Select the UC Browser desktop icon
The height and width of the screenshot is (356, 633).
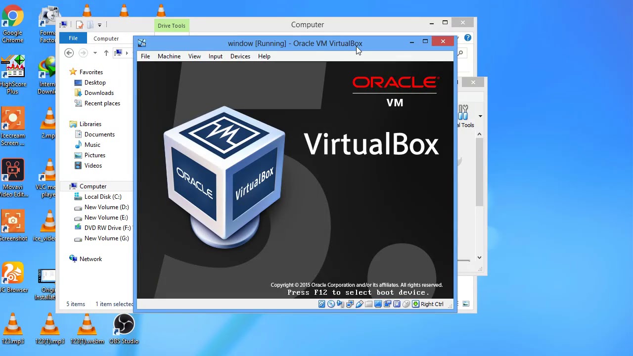[12, 278]
